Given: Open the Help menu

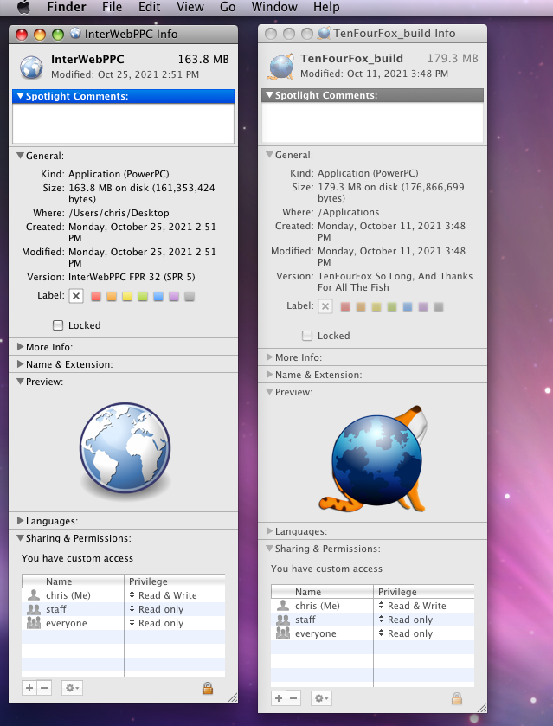Looking at the screenshot, I should (326, 7).
